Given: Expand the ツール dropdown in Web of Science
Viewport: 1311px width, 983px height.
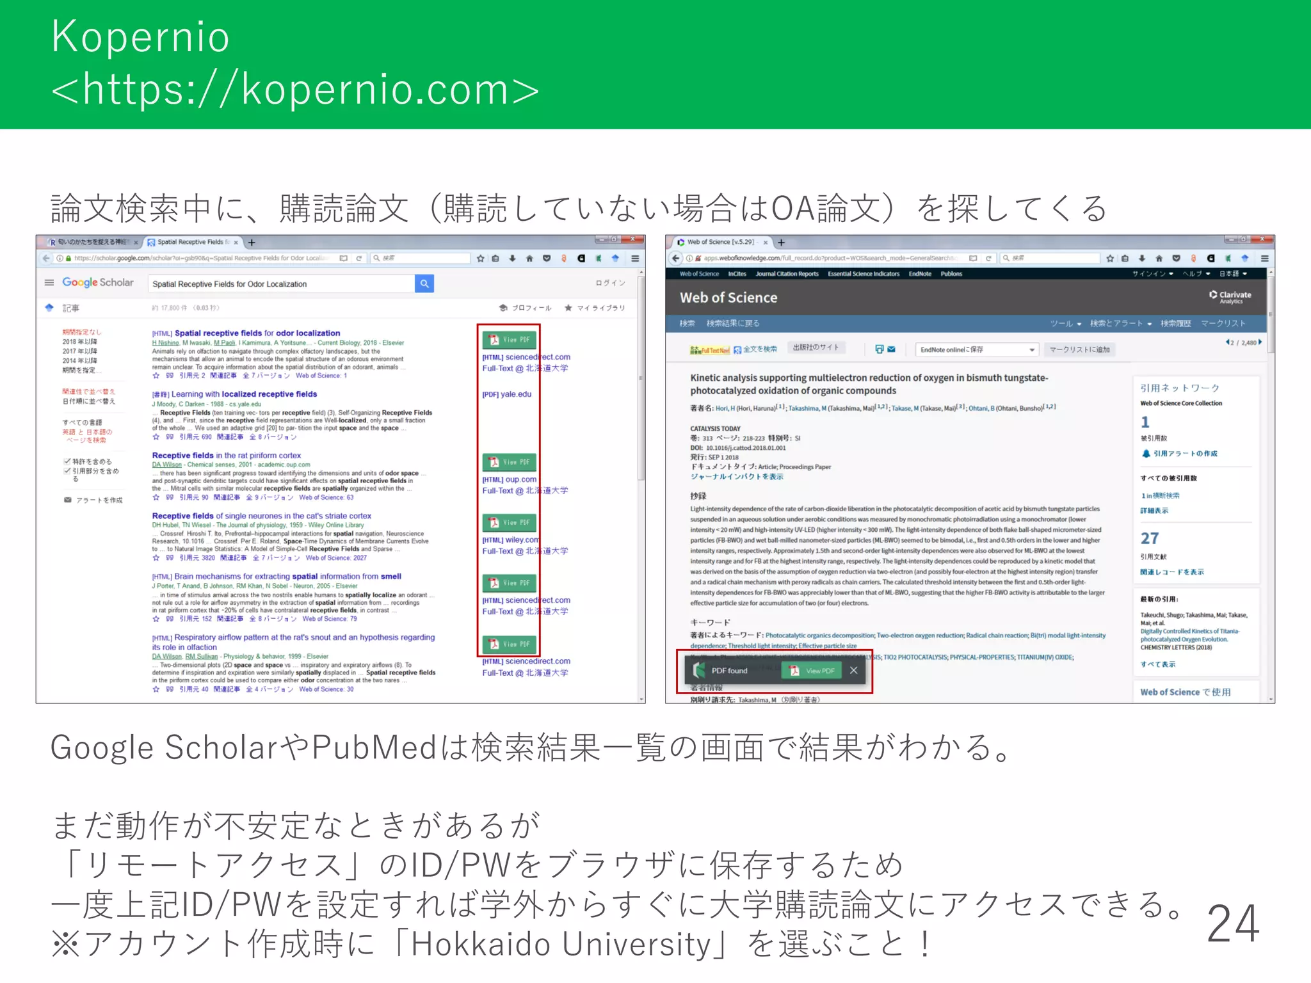Looking at the screenshot, I should pyautogui.click(x=1065, y=323).
